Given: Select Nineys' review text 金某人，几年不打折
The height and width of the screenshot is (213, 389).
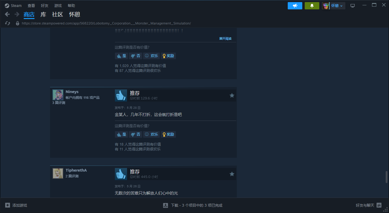Looking at the screenshot, I should coord(148,115).
